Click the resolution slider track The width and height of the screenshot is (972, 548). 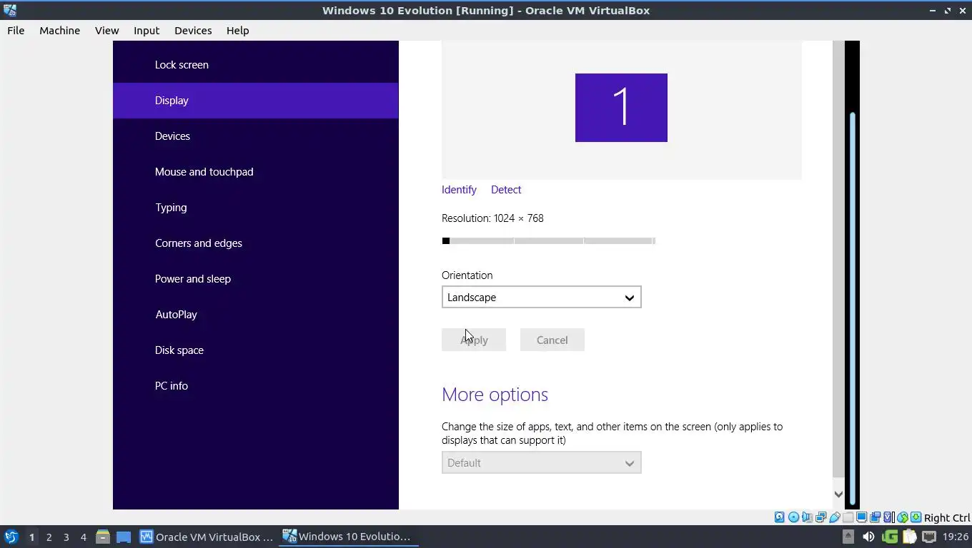549,240
